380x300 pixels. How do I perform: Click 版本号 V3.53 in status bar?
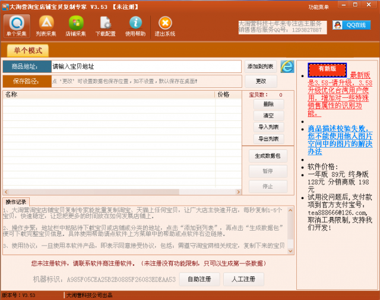[18, 295]
